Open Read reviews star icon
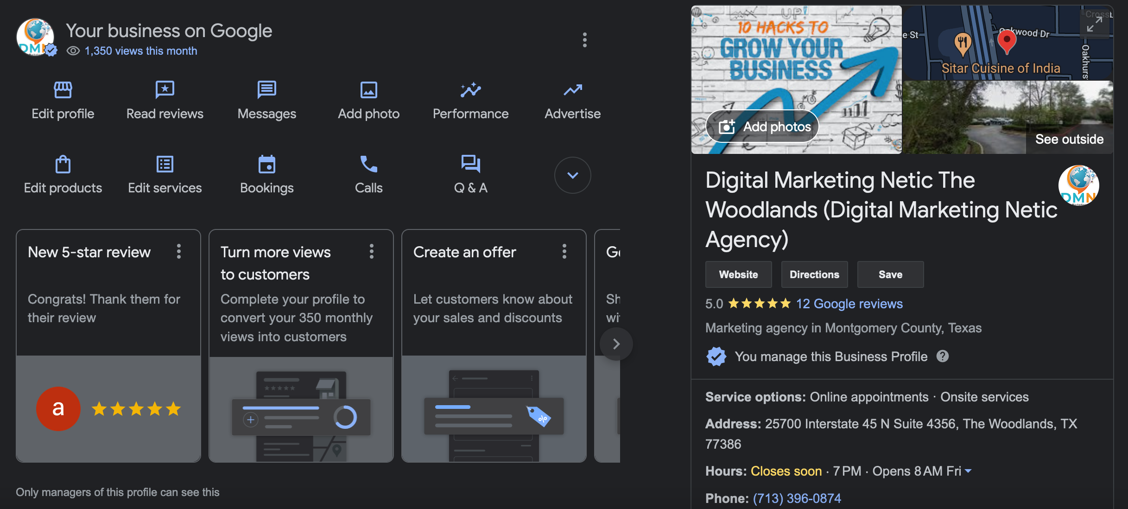 [x=165, y=90]
